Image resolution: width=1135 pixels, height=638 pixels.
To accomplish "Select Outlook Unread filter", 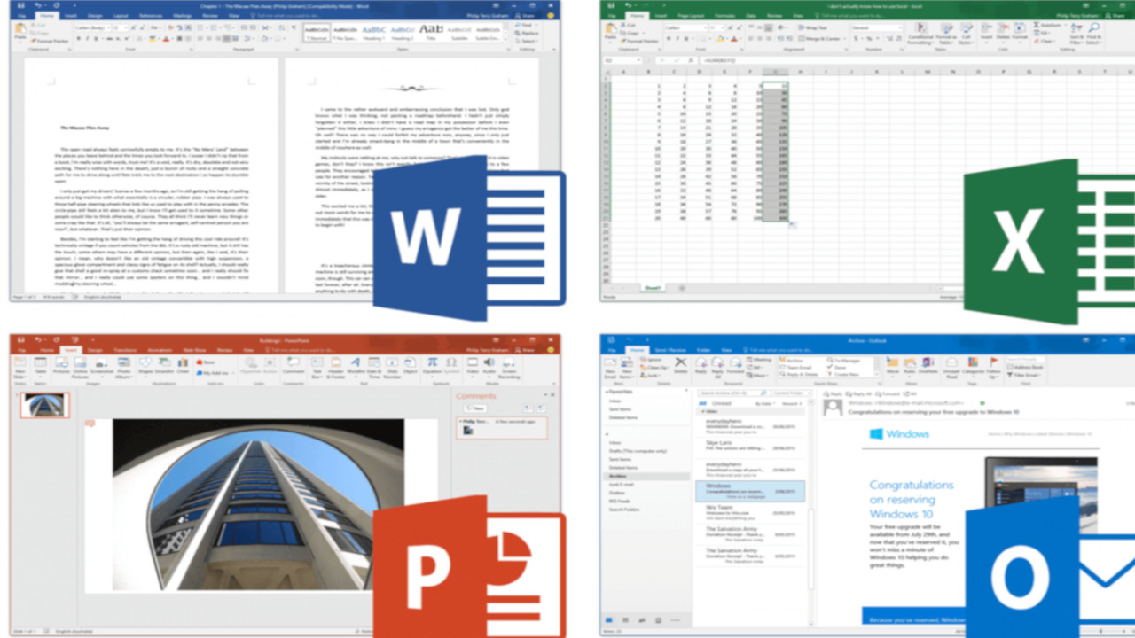I will point(721,403).
